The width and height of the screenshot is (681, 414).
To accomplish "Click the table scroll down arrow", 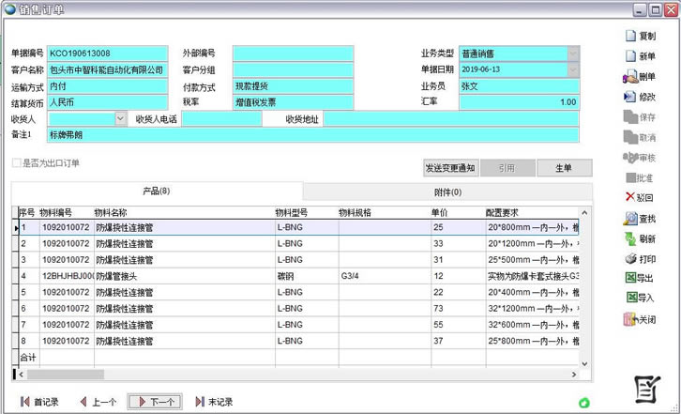I will (x=584, y=363).
